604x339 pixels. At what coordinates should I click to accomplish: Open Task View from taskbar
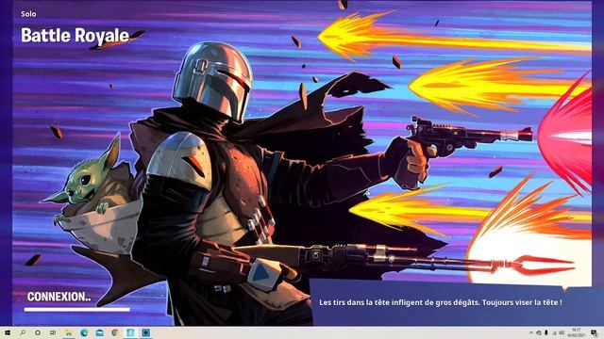(x=53, y=332)
